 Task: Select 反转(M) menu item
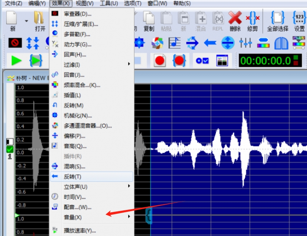(x=92, y=105)
